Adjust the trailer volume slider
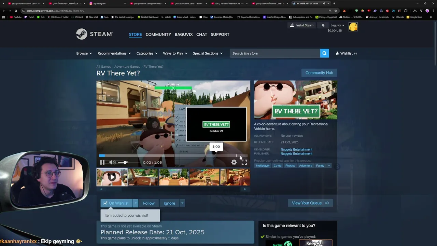437x246 pixels. (x=123, y=162)
